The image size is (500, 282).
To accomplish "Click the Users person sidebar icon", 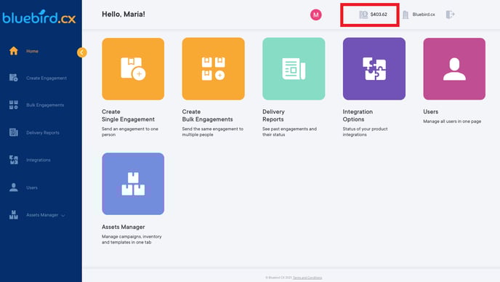I will [13, 188].
